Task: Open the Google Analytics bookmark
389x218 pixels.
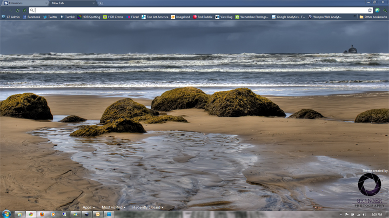Action: pos(289,17)
